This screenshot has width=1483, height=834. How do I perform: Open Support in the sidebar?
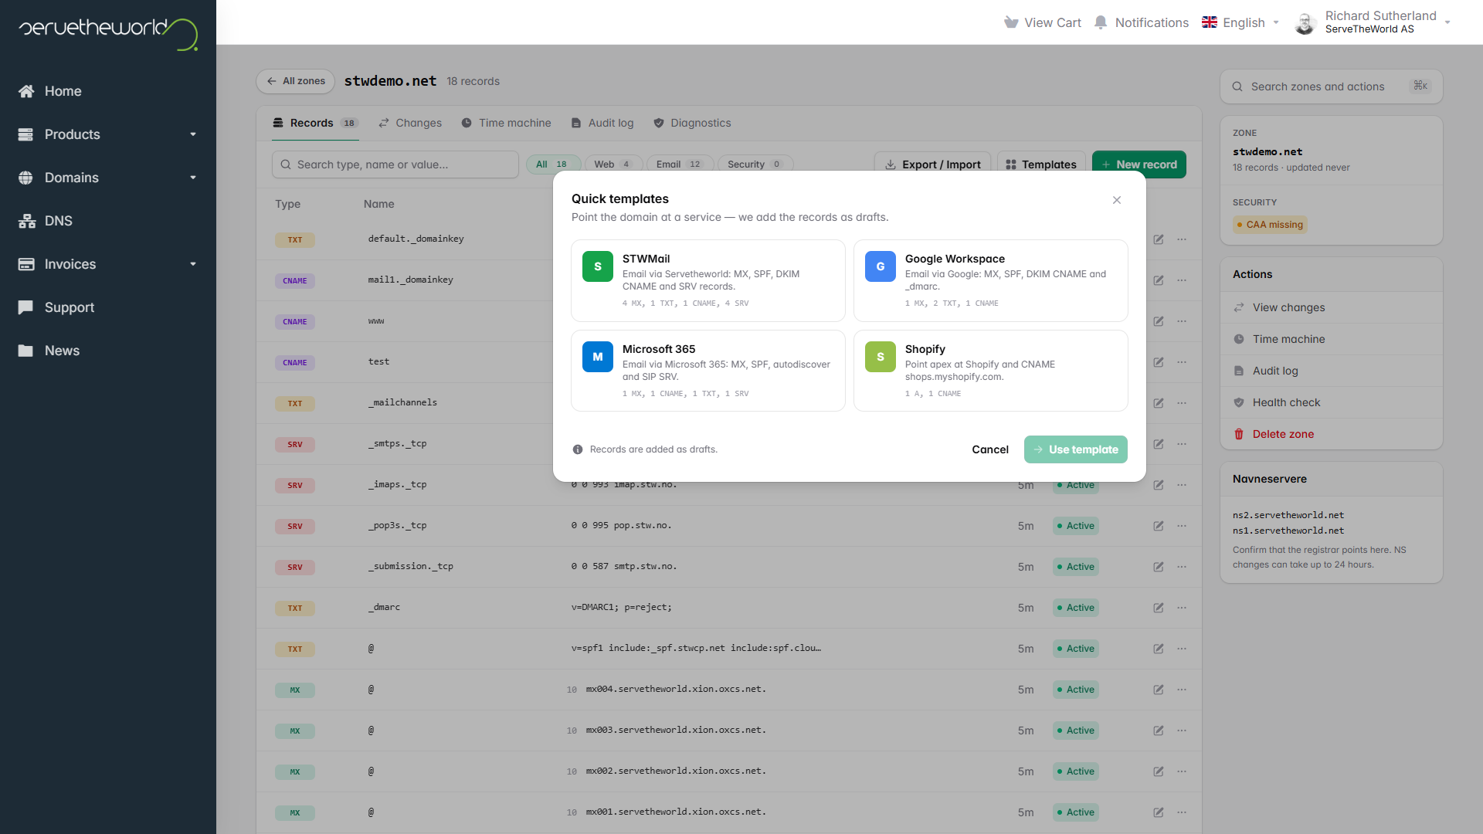[108, 307]
